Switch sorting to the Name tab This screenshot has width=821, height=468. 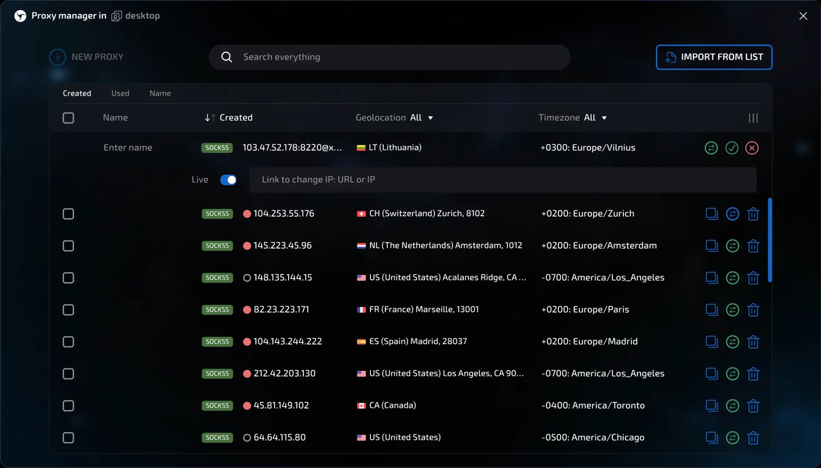[x=160, y=93]
